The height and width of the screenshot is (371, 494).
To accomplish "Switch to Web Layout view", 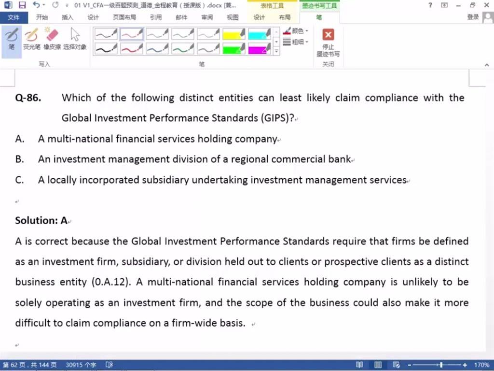I will (396, 365).
